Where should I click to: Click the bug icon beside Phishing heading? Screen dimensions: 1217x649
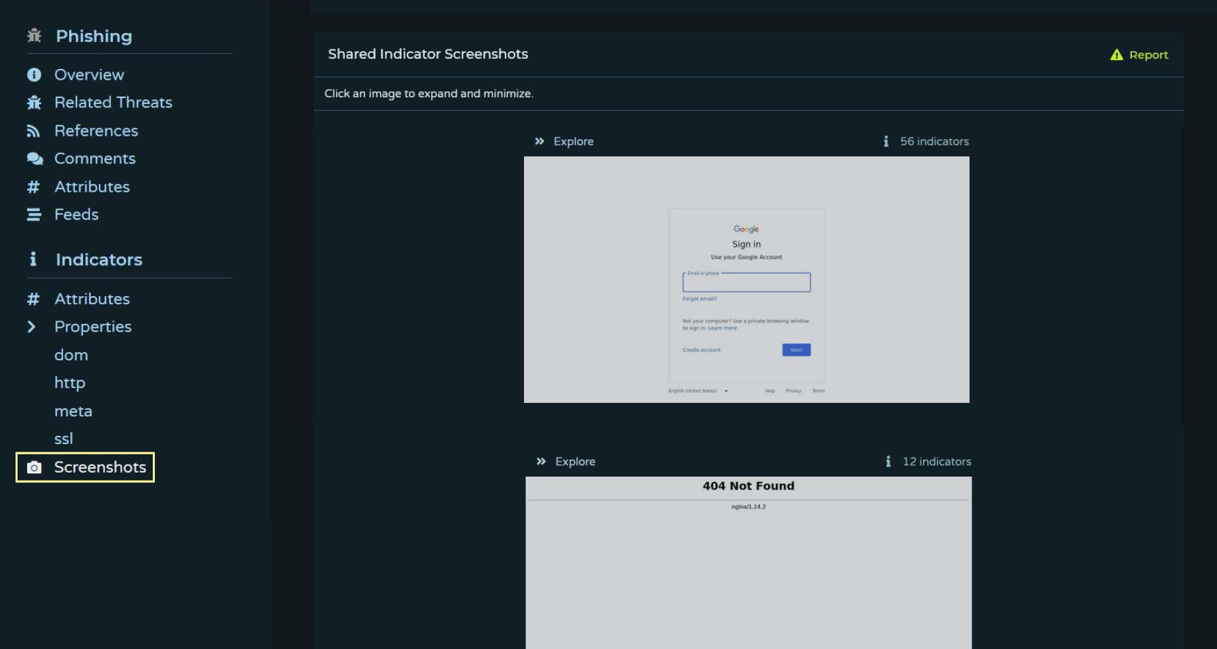pos(34,36)
